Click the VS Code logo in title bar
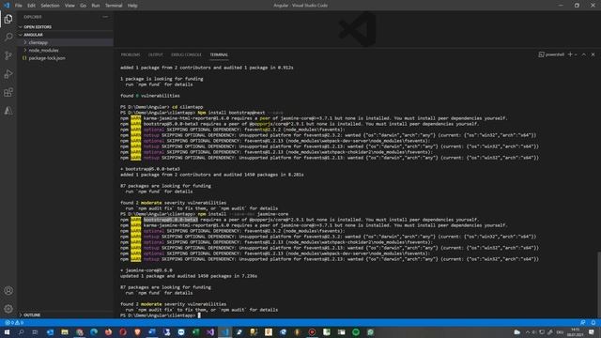Image resolution: width=601 pixels, height=338 pixels. [x=7, y=6]
